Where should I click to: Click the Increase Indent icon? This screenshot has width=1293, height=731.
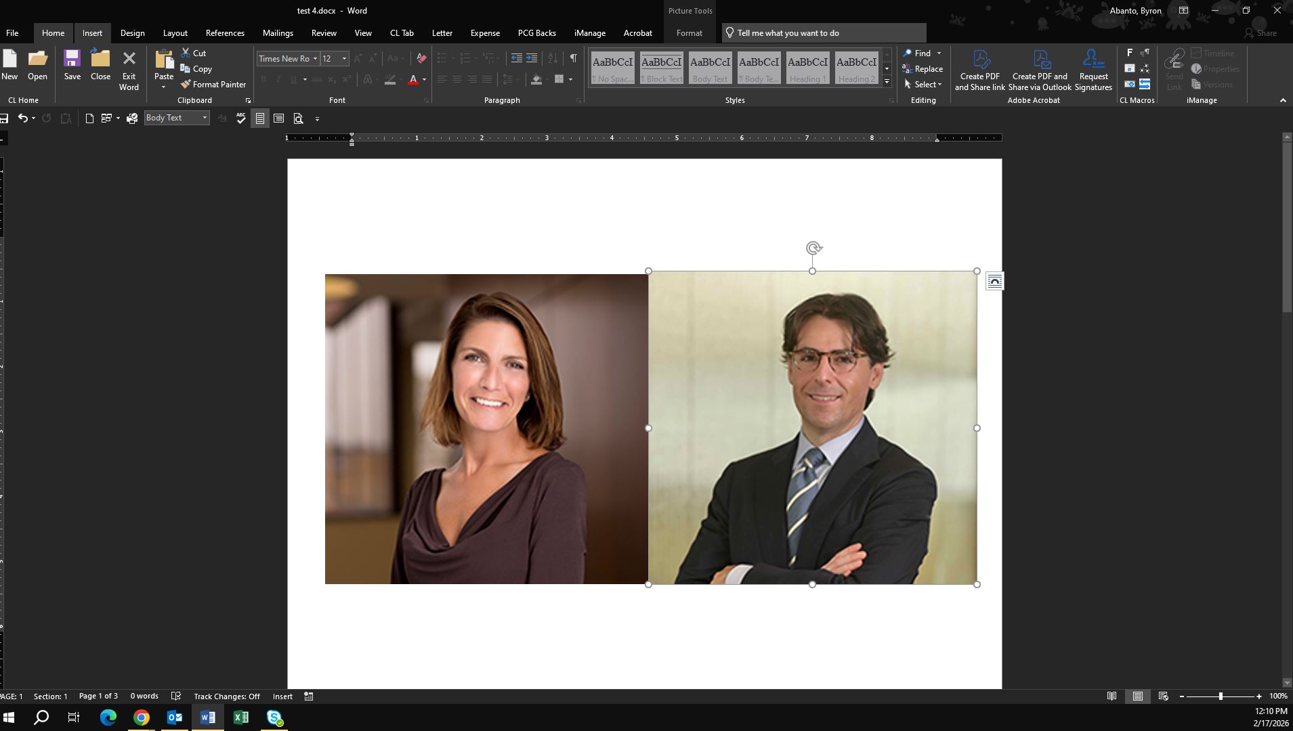(532, 58)
